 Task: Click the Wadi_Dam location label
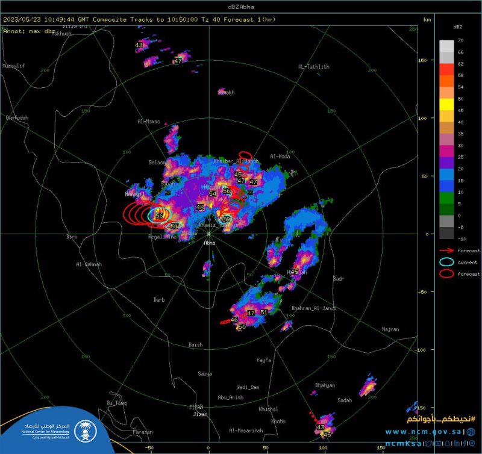[248, 387]
